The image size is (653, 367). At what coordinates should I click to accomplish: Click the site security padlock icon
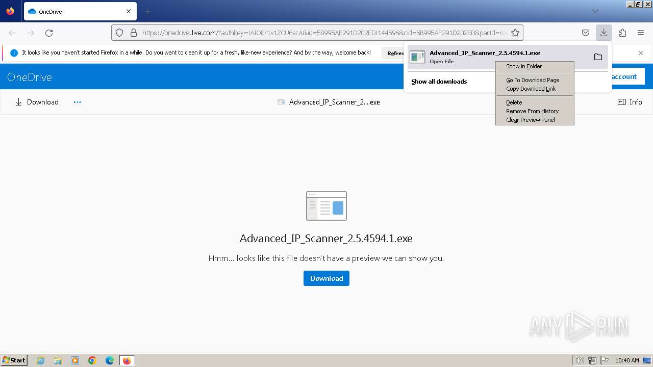click(134, 33)
